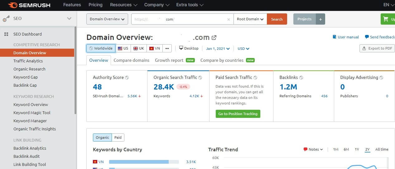This screenshot has width=395, height=169.
Task: Click the Export to PDF upload icon
Action: 365,48
